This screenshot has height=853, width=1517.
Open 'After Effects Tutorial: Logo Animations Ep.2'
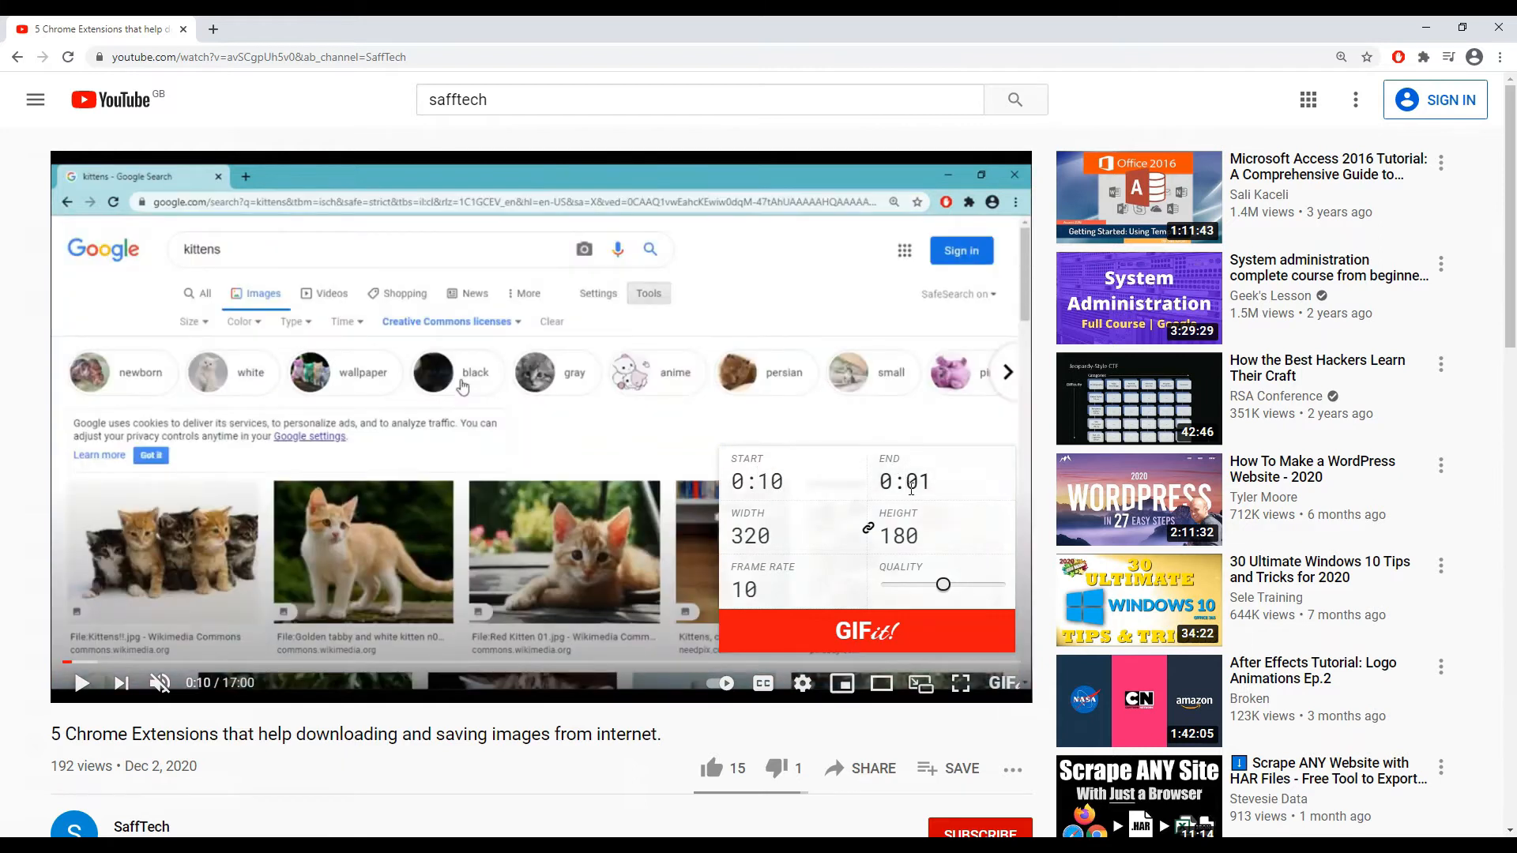coord(1313,671)
